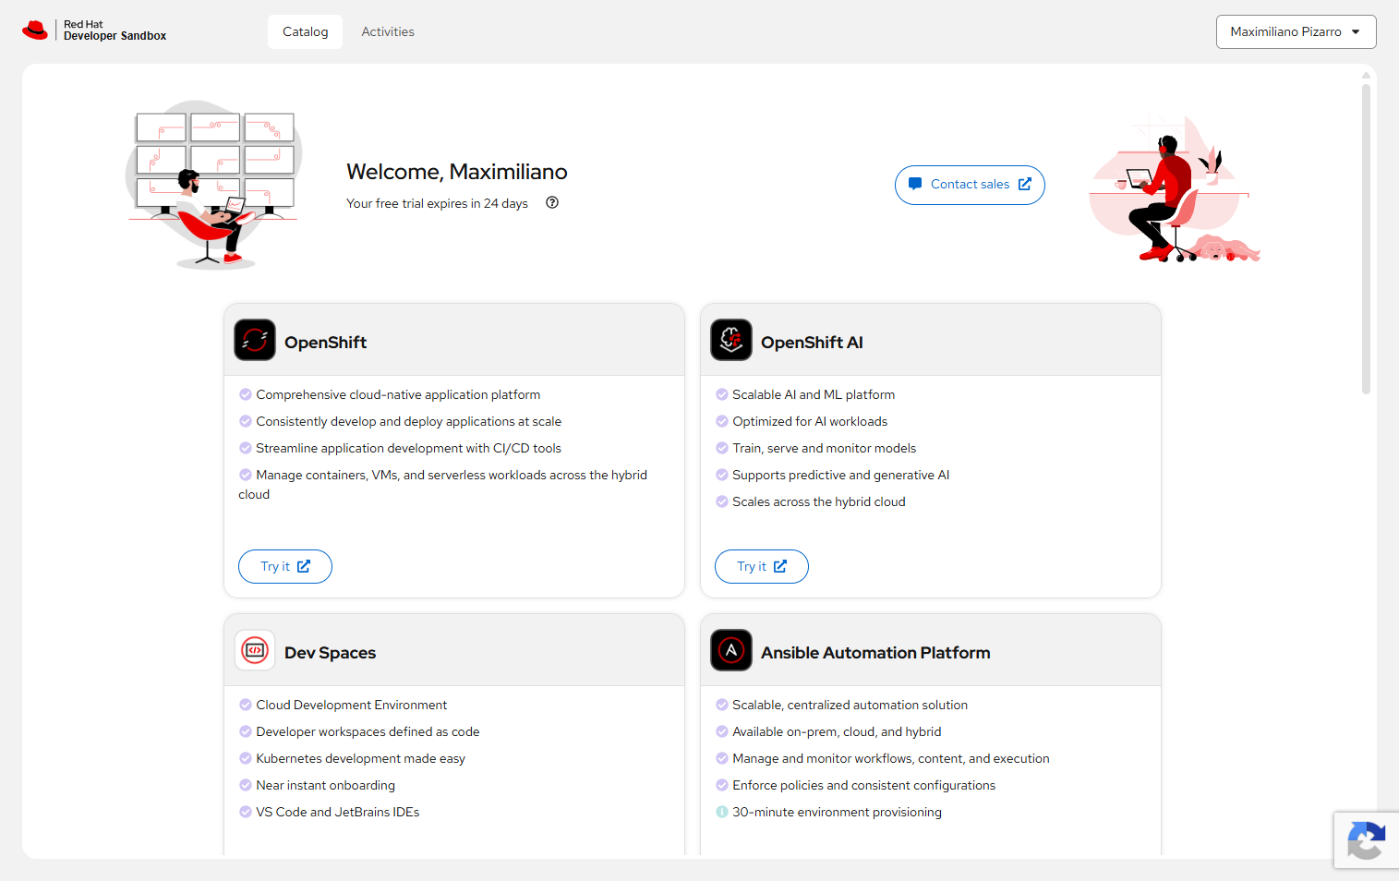Click Try it on the OpenShift card
Image resolution: width=1399 pixels, height=881 pixels.
(x=285, y=566)
